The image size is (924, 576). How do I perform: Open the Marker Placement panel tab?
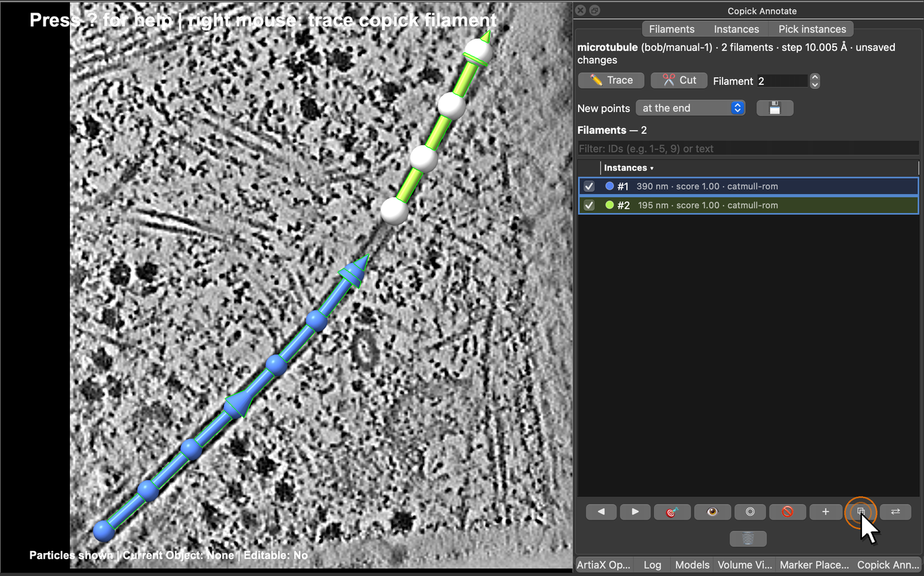click(x=814, y=565)
